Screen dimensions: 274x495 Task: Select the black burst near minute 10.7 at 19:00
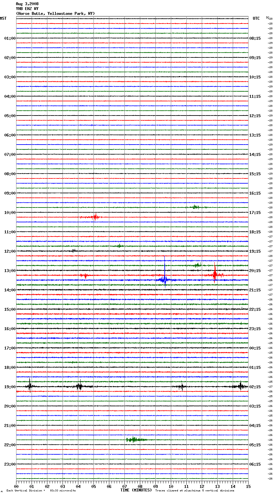point(182,387)
